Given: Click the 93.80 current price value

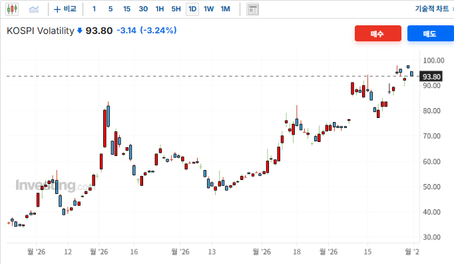Looking at the screenshot, I should pos(99,31).
